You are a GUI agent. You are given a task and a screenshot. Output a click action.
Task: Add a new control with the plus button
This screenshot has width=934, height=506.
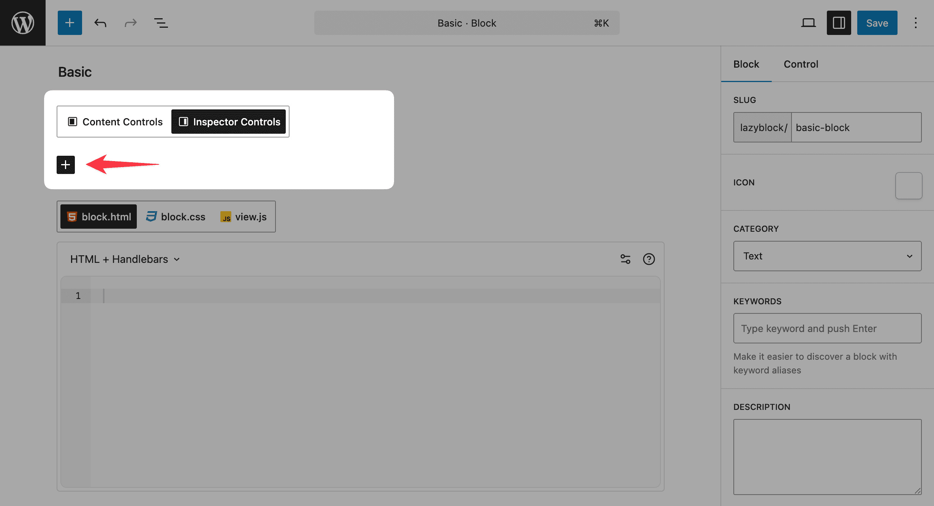pos(65,164)
